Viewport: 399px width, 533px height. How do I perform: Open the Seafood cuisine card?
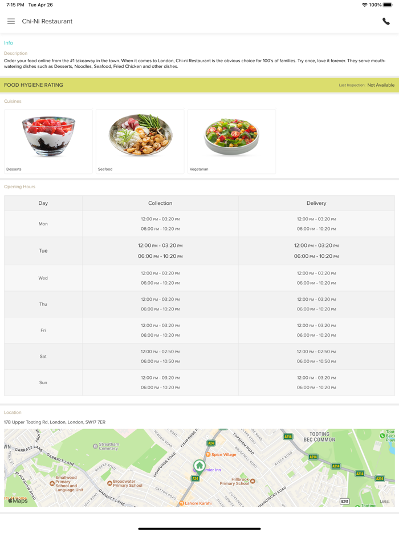(140, 142)
